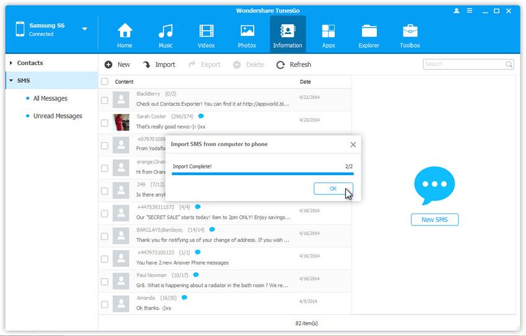Screen dimensions: 526x336
Task: Check the BlackBerry message checkbox
Action: coord(105,100)
